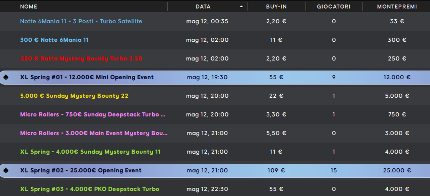This screenshot has height=196, width=430.
Task: Open Notte 6Mania 11 Turbo Satellite tournament
Action: (x=81, y=21)
